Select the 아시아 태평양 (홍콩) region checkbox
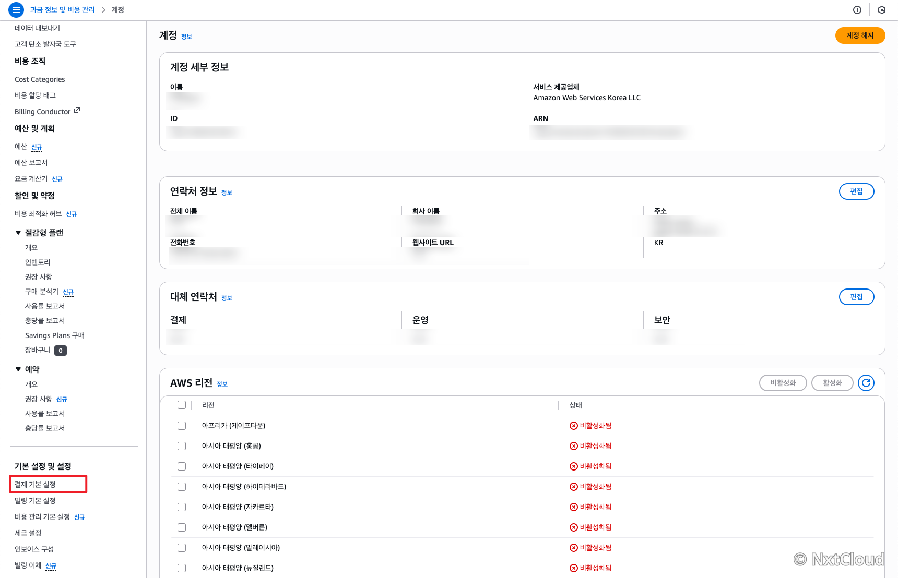The width and height of the screenshot is (898, 578). coord(182,446)
